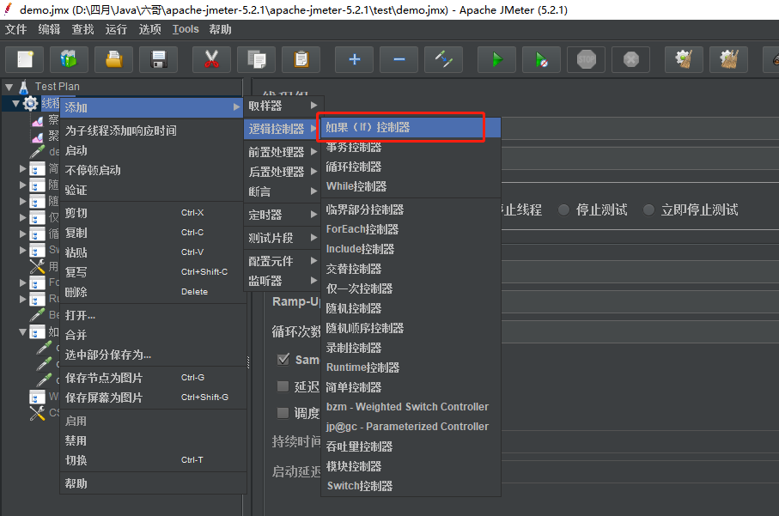Choose While控制器 from the list
The image size is (779, 516).
click(411, 186)
